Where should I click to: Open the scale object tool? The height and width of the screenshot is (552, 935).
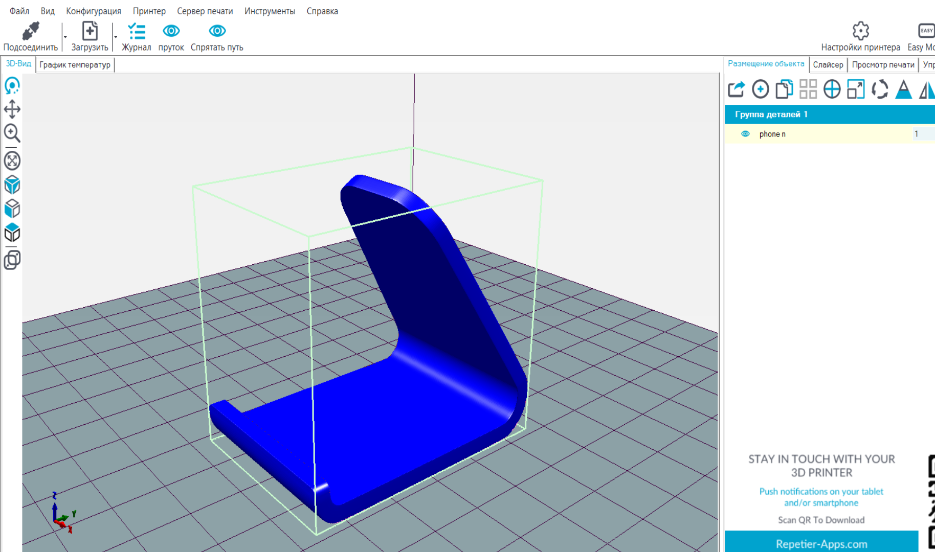(856, 89)
